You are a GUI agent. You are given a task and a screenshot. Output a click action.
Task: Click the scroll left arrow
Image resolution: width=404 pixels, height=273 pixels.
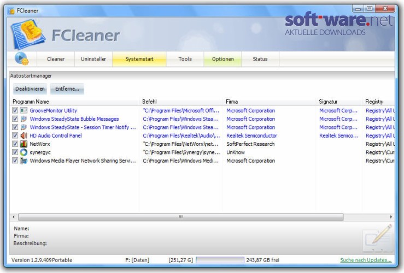[x=14, y=217]
